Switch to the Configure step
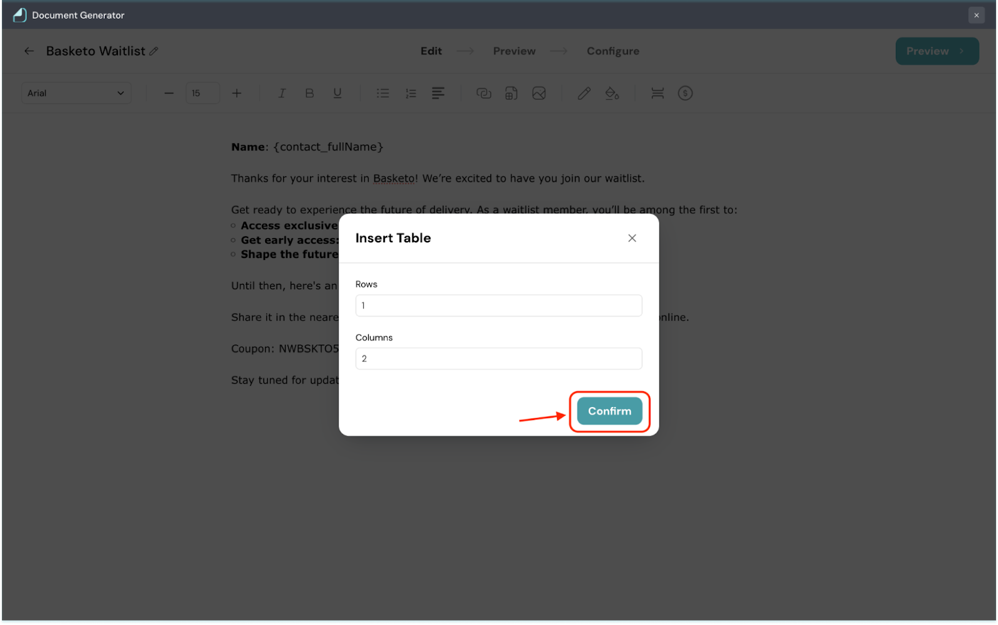 [613, 51]
